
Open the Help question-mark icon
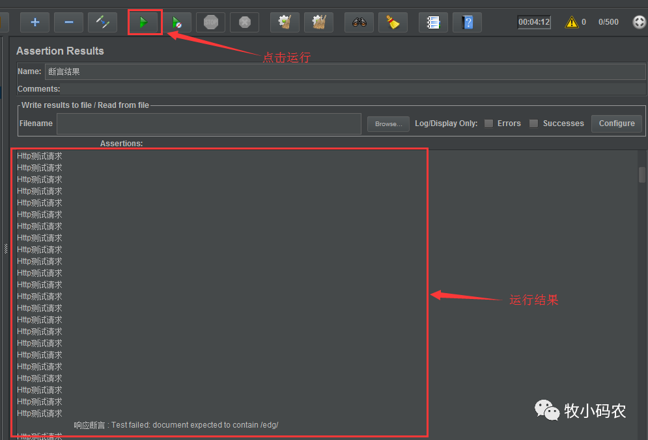[x=467, y=22]
